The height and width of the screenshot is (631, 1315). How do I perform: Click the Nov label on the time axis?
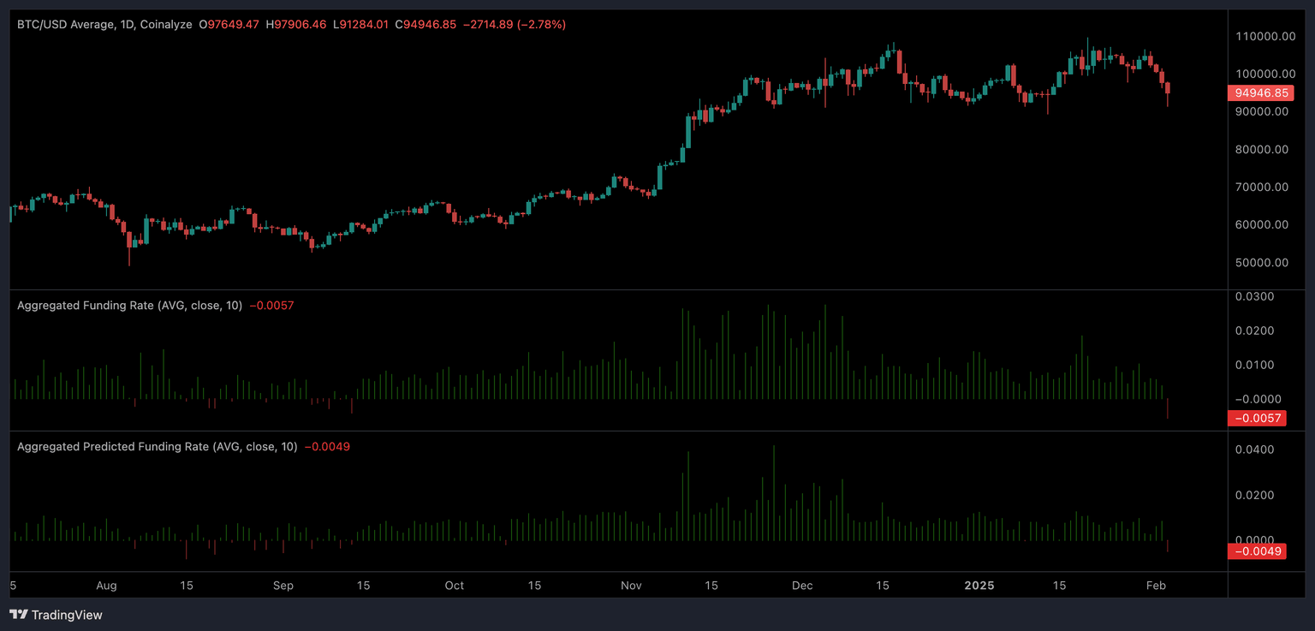tap(631, 586)
